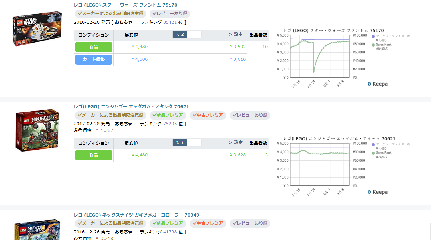Toggle the Ninjago 新品プレミア check badge
The width and height of the screenshot is (431, 240).
pyautogui.click(x=168, y=115)
